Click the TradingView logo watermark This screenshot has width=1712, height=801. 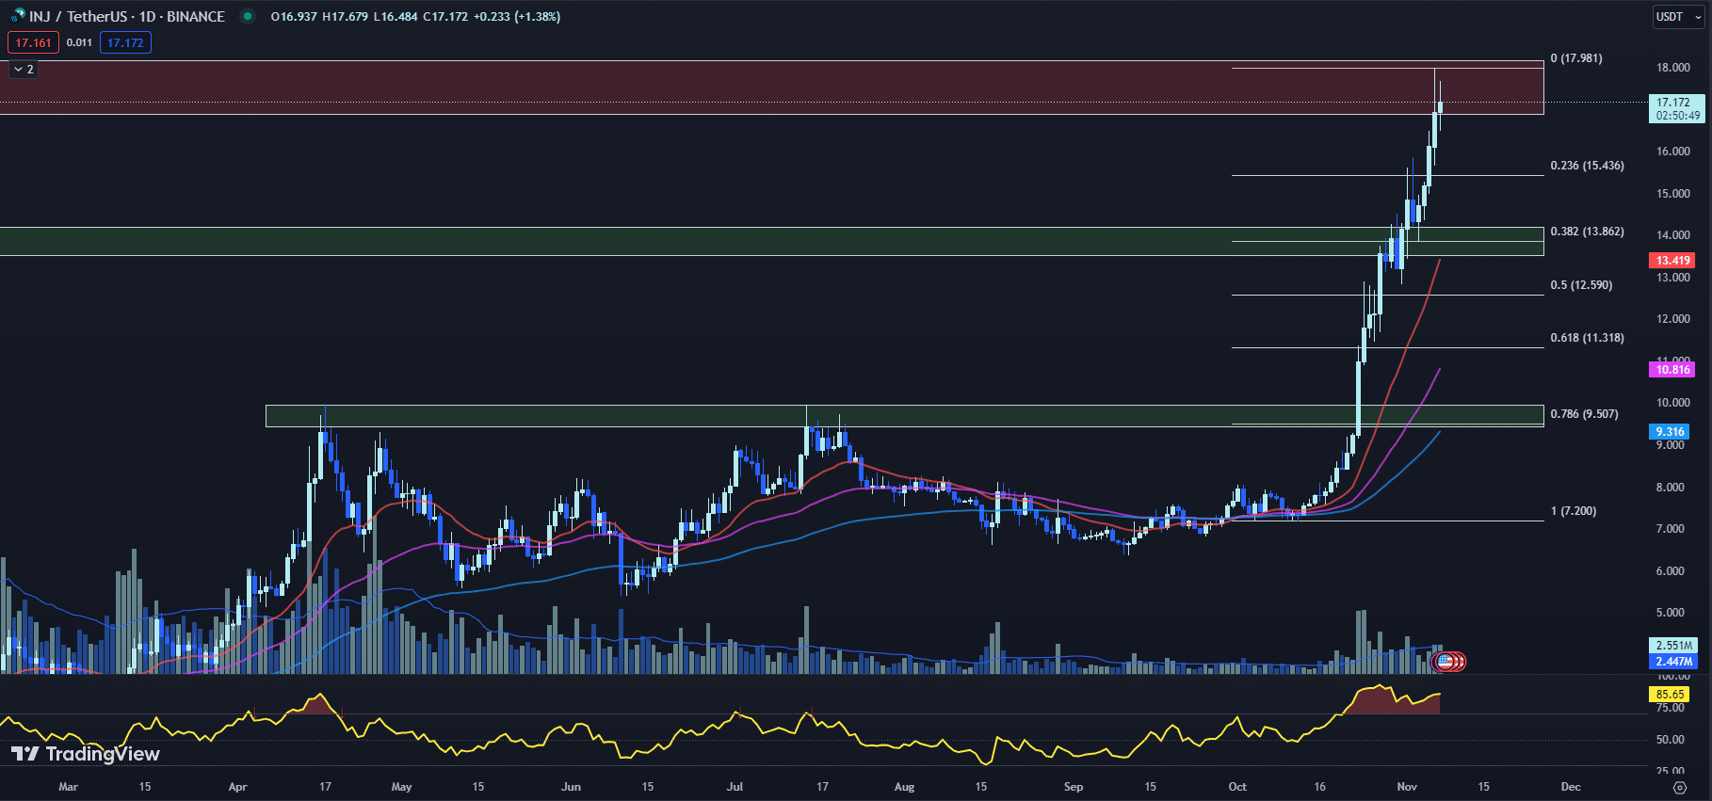85,754
